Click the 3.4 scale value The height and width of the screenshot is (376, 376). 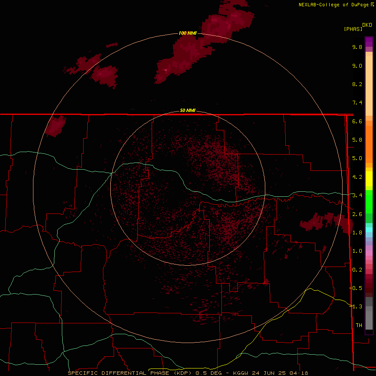click(357, 196)
